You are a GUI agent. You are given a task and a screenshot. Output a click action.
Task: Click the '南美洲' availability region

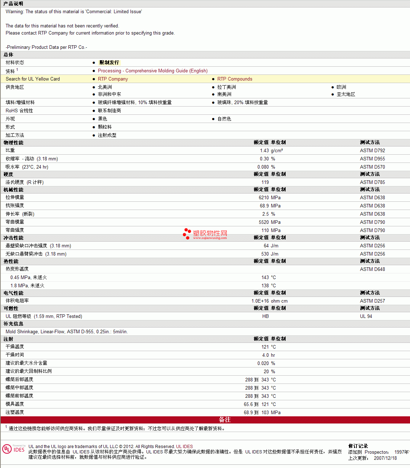(x=224, y=94)
